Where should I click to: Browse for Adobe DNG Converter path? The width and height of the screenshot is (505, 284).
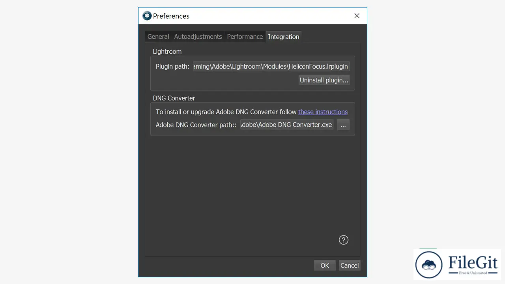click(343, 125)
